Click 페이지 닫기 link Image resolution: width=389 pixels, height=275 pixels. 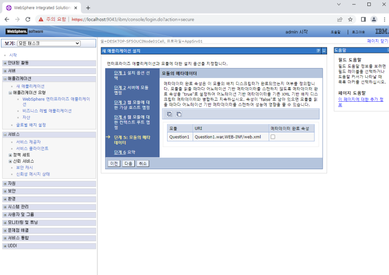coord(377,41)
